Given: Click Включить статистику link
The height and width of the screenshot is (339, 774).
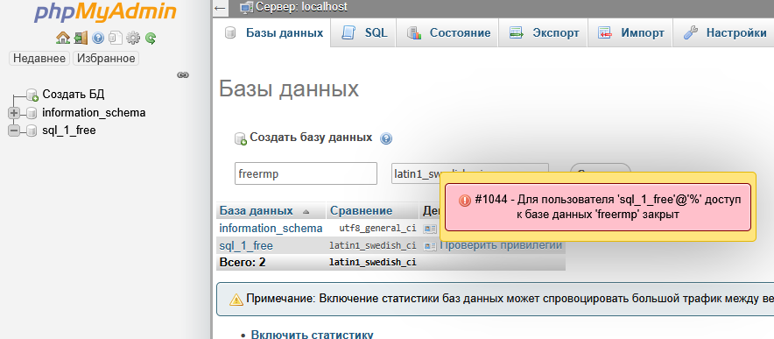Looking at the screenshot, I should point(312,335).
